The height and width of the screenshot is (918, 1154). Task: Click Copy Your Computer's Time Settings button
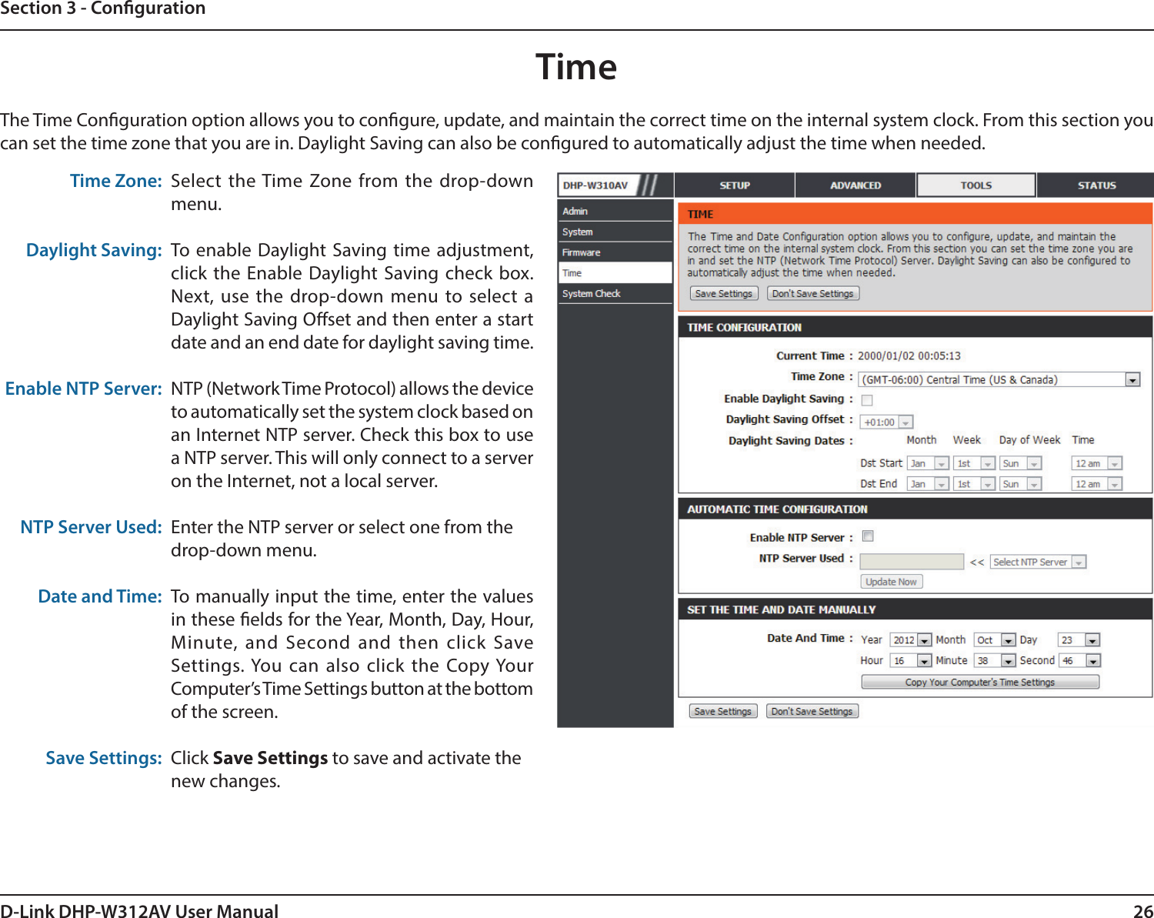point(980,683)
